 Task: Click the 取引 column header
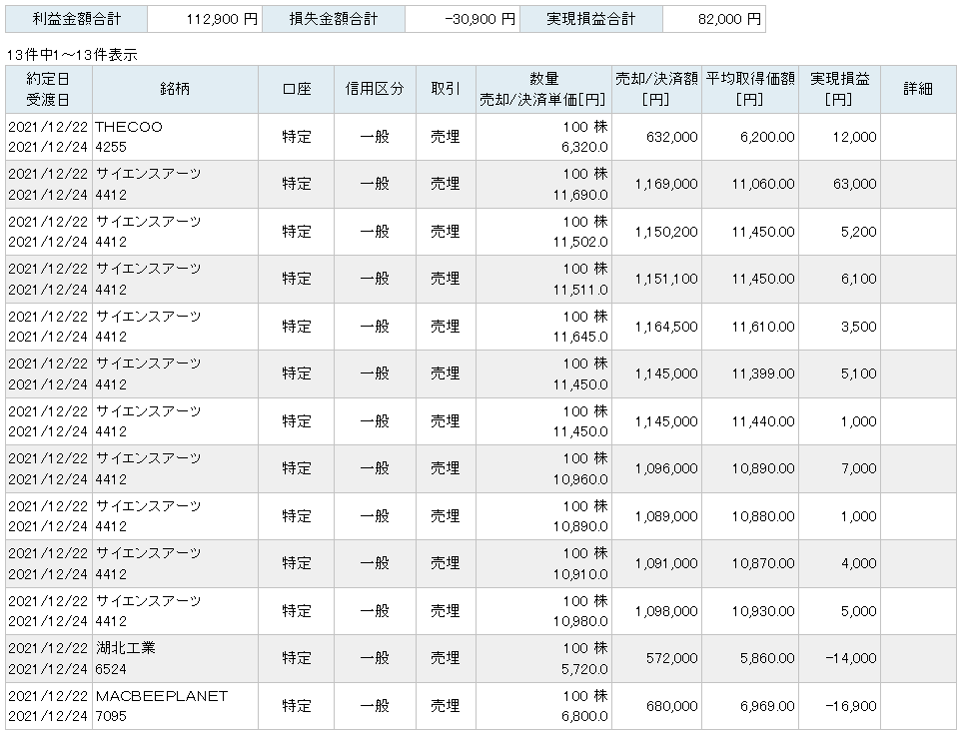pyautogui.click(x=446, y=89)
